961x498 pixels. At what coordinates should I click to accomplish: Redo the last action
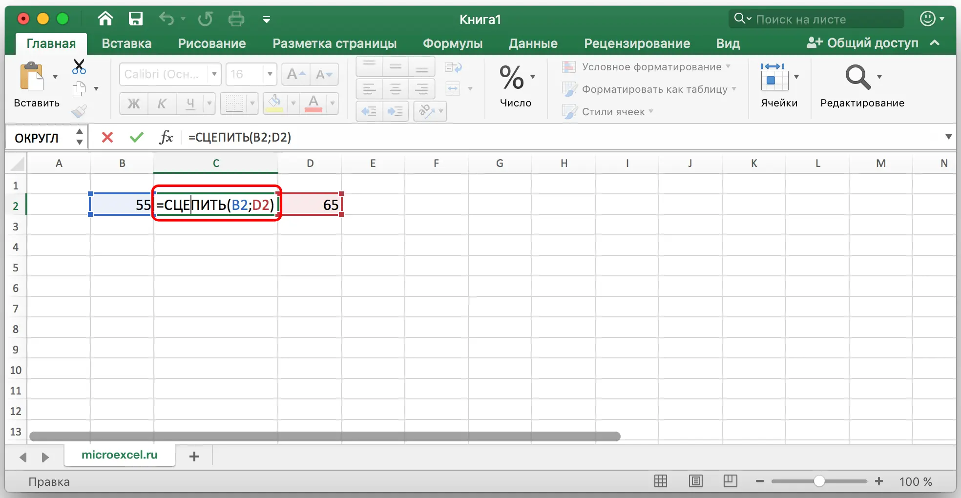205,19
